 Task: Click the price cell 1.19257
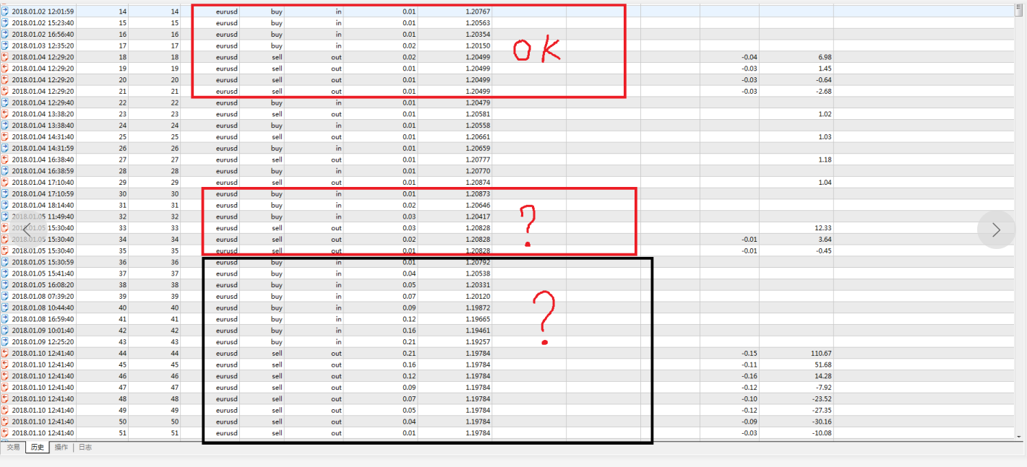click(477, 341)
